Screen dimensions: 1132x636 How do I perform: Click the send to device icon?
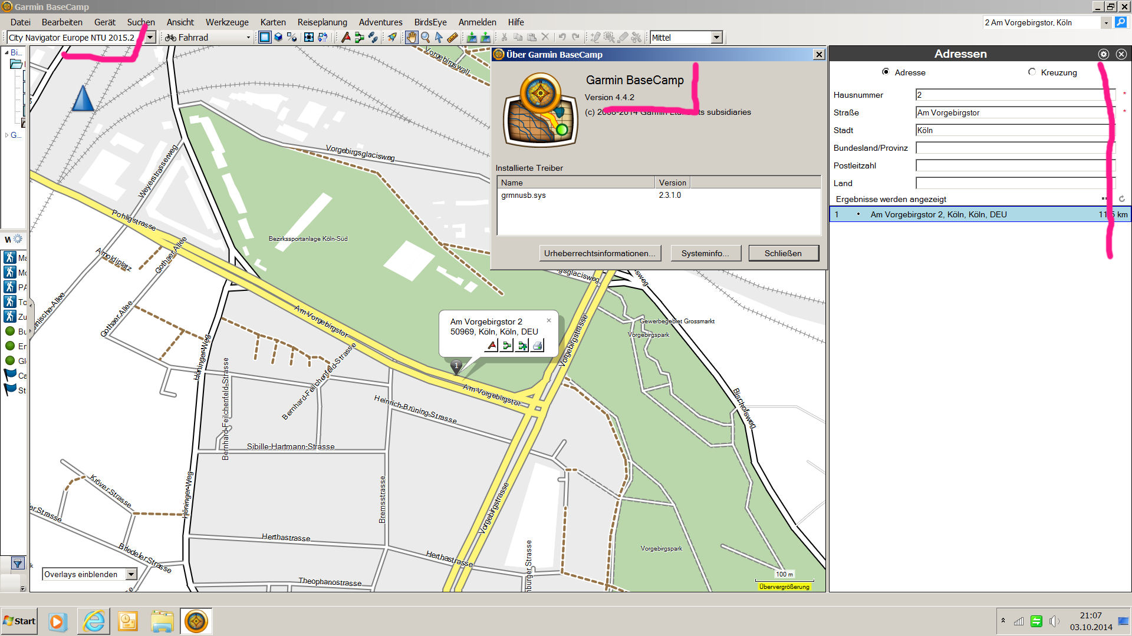coord(472,38)
